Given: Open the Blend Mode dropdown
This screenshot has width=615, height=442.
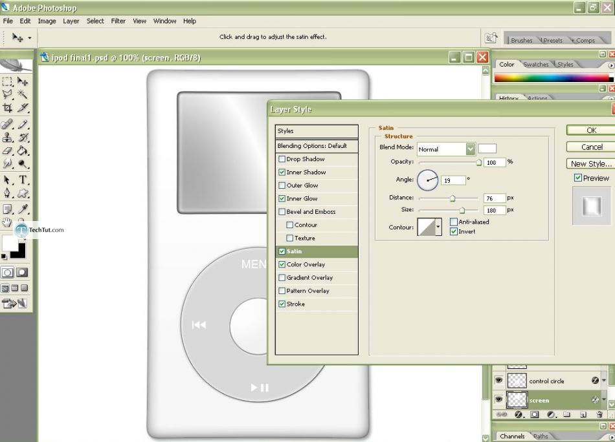Looking at the screenshot, I should pos(470,149).
